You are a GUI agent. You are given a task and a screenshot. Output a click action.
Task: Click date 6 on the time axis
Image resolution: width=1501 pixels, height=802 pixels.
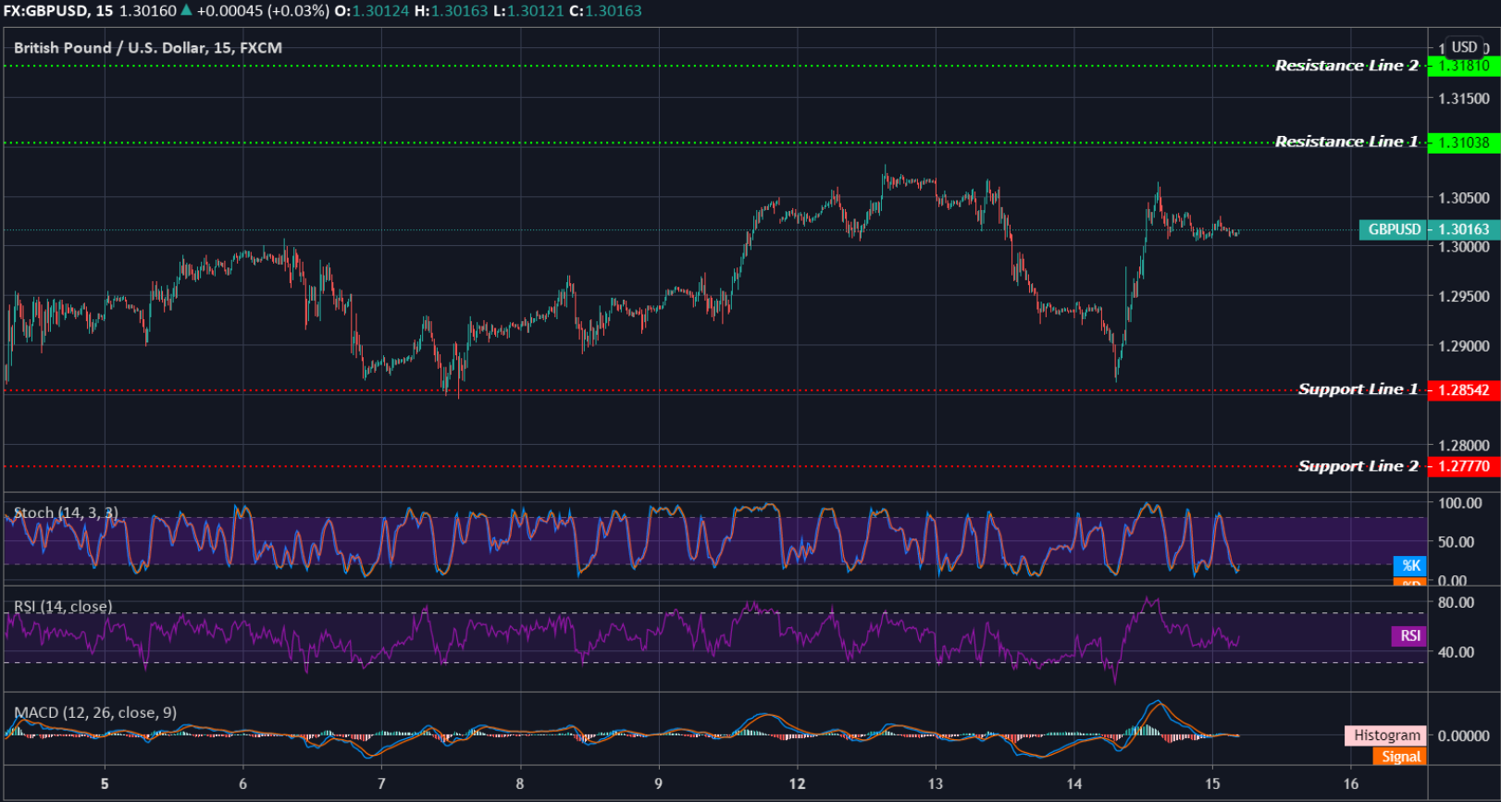pos(243,783)
